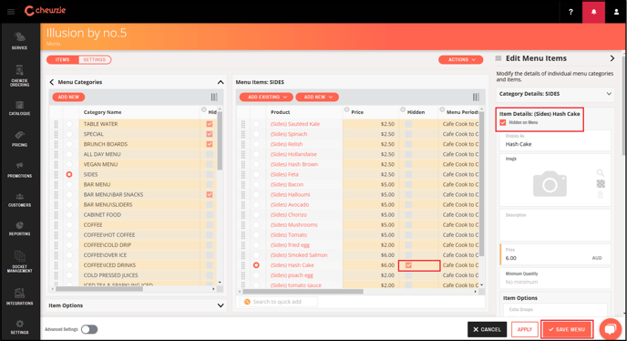Open Chewzie Ordering in the sidebar
Screen dimensions: 627x341
pyautogui.click(x=20, y=76)
